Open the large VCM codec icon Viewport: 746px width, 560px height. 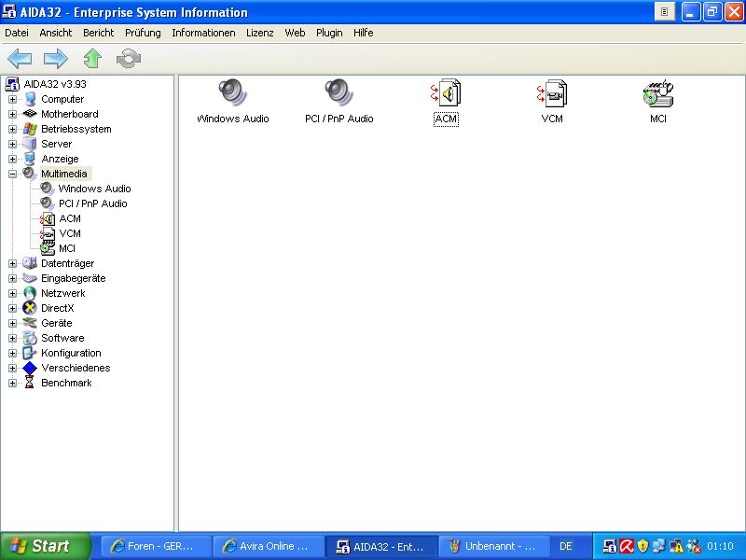(x=552, y=92)
